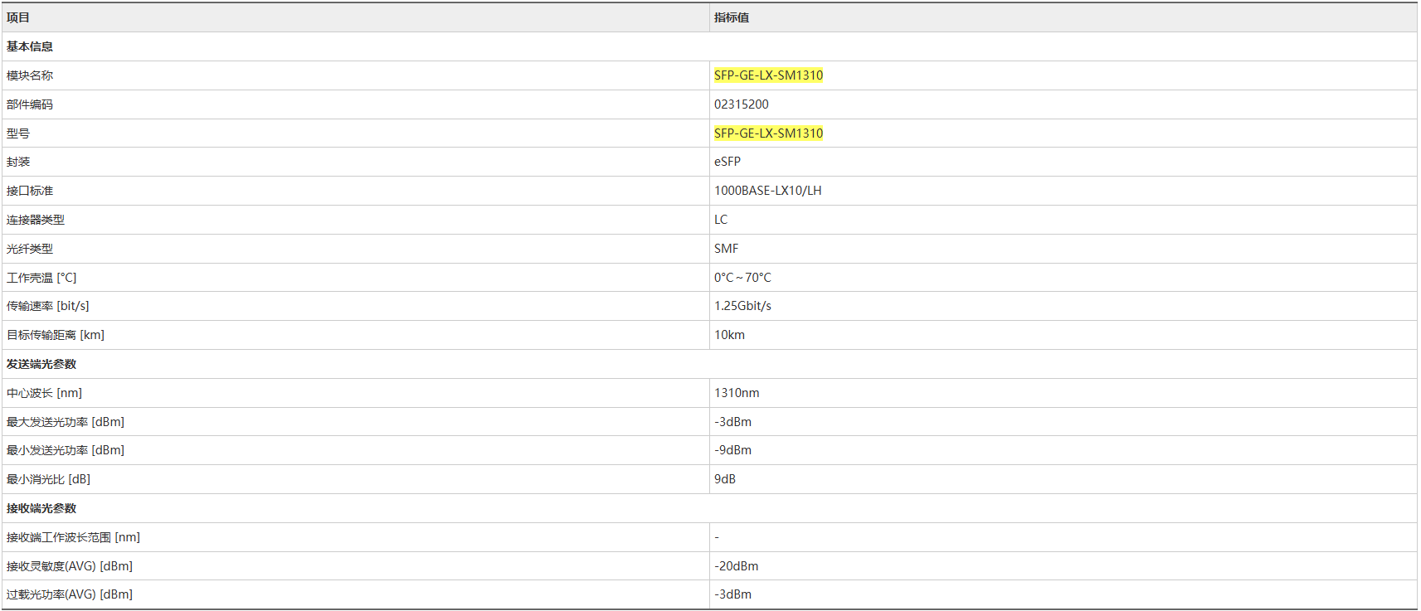Select the eSFP value
Viewport: 1421px width, 611px height.
click(728, 162)
